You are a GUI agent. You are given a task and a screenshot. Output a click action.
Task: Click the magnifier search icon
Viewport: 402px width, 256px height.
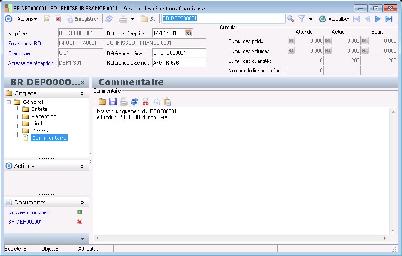click(x=290, y=19)
